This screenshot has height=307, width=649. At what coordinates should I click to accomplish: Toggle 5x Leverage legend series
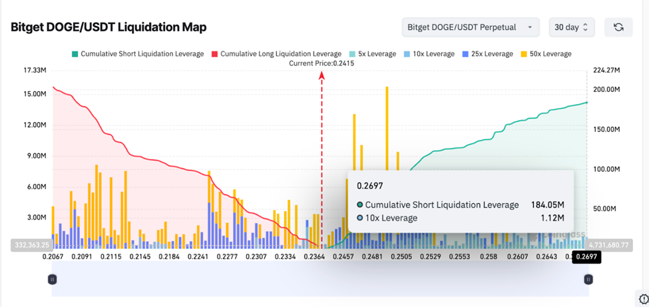[x=373, y=54]
